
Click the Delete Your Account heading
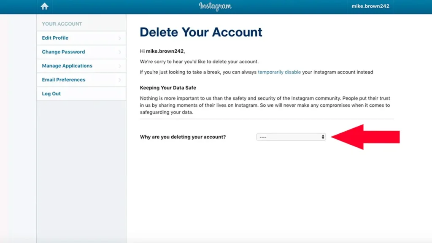201,32
